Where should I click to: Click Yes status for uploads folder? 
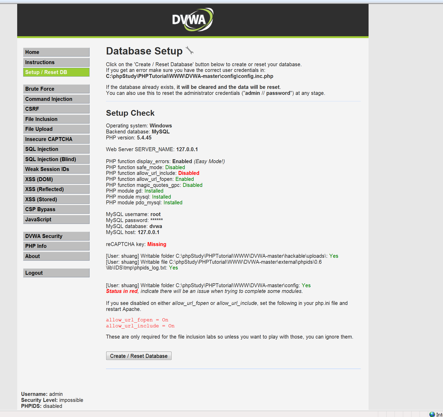(x=334, y=256)
